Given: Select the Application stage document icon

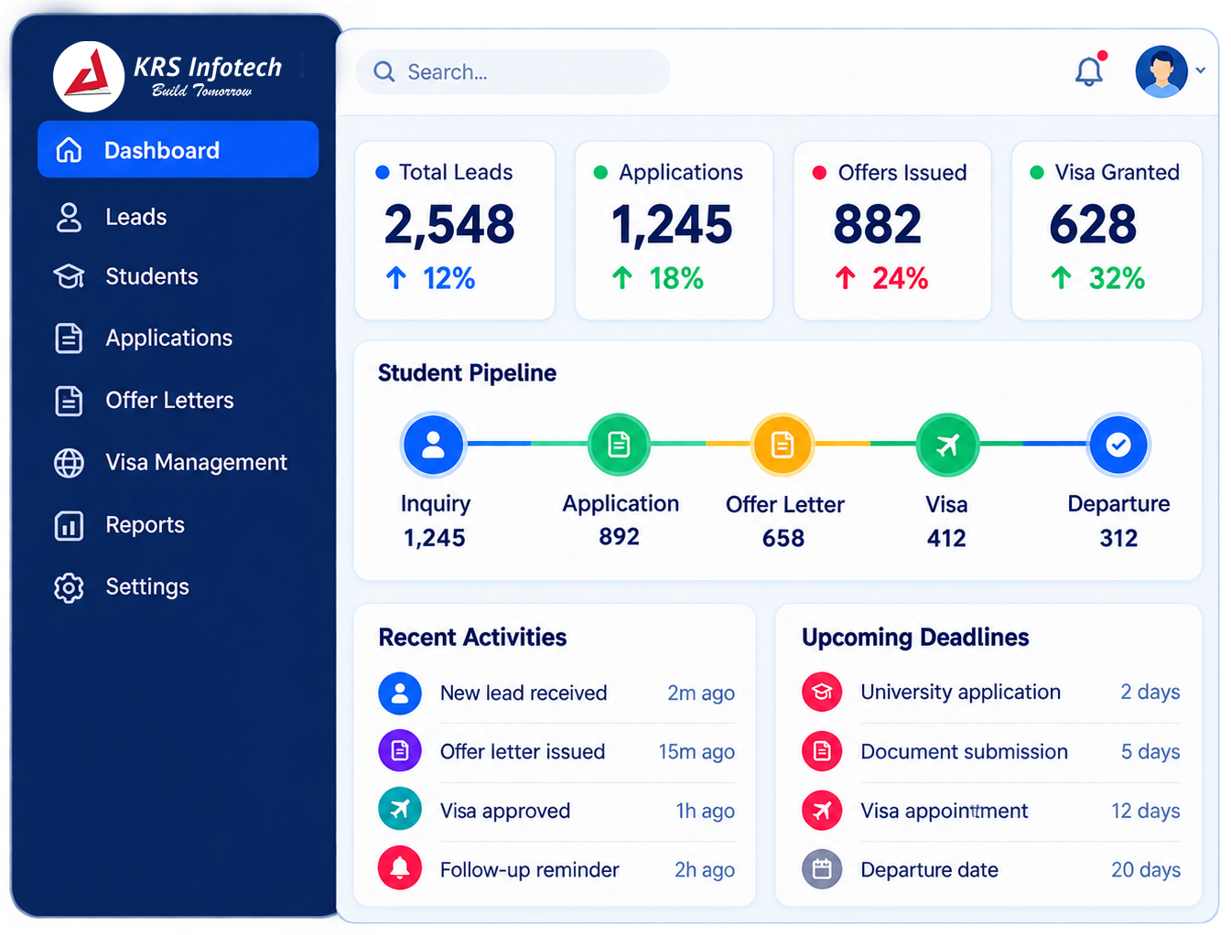Looking at the screenshot, I should (620, 445).
